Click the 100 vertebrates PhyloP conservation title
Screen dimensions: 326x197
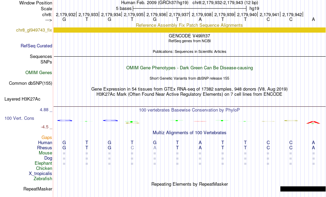click(x=189, y=110)
